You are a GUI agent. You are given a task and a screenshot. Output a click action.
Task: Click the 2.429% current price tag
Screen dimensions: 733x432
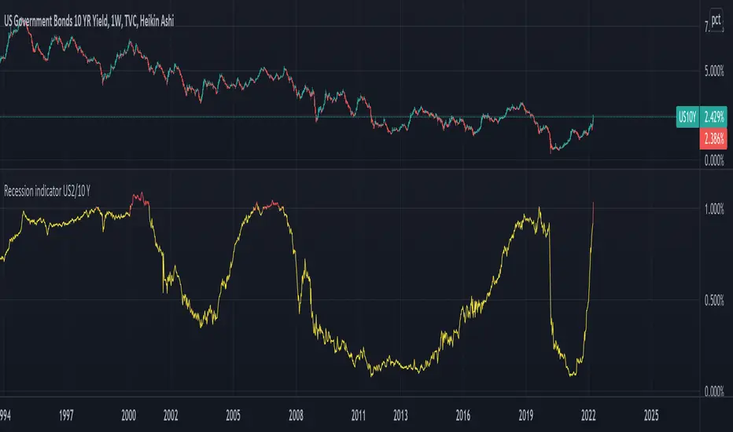coord(713,117)
